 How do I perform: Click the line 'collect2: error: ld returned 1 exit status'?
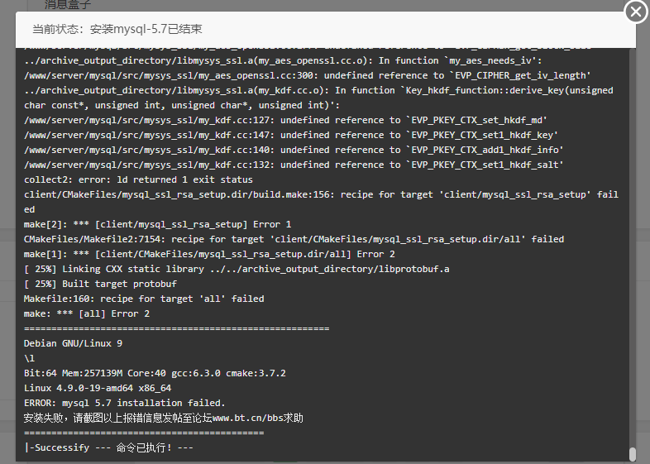click(x=138, y=179)
